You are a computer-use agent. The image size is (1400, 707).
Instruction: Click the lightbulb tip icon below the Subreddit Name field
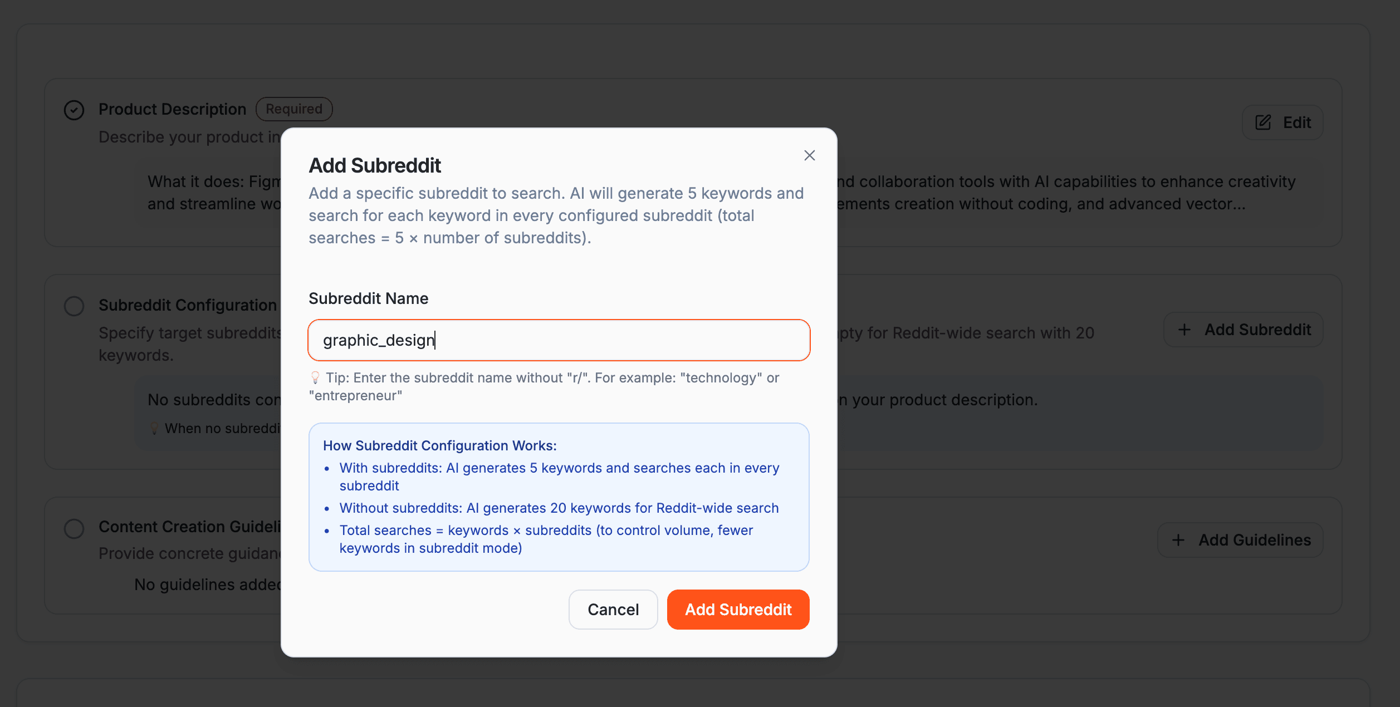315,377
